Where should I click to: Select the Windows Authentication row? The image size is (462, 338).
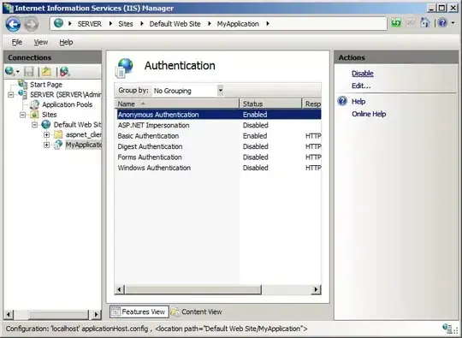click(x=219, y=168)
